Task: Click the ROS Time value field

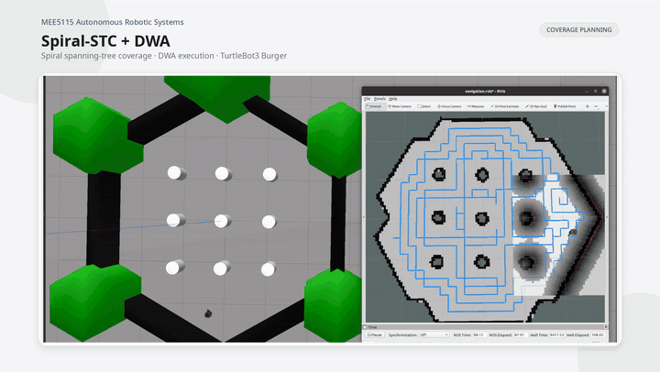Action: click(x=480, y=335)
